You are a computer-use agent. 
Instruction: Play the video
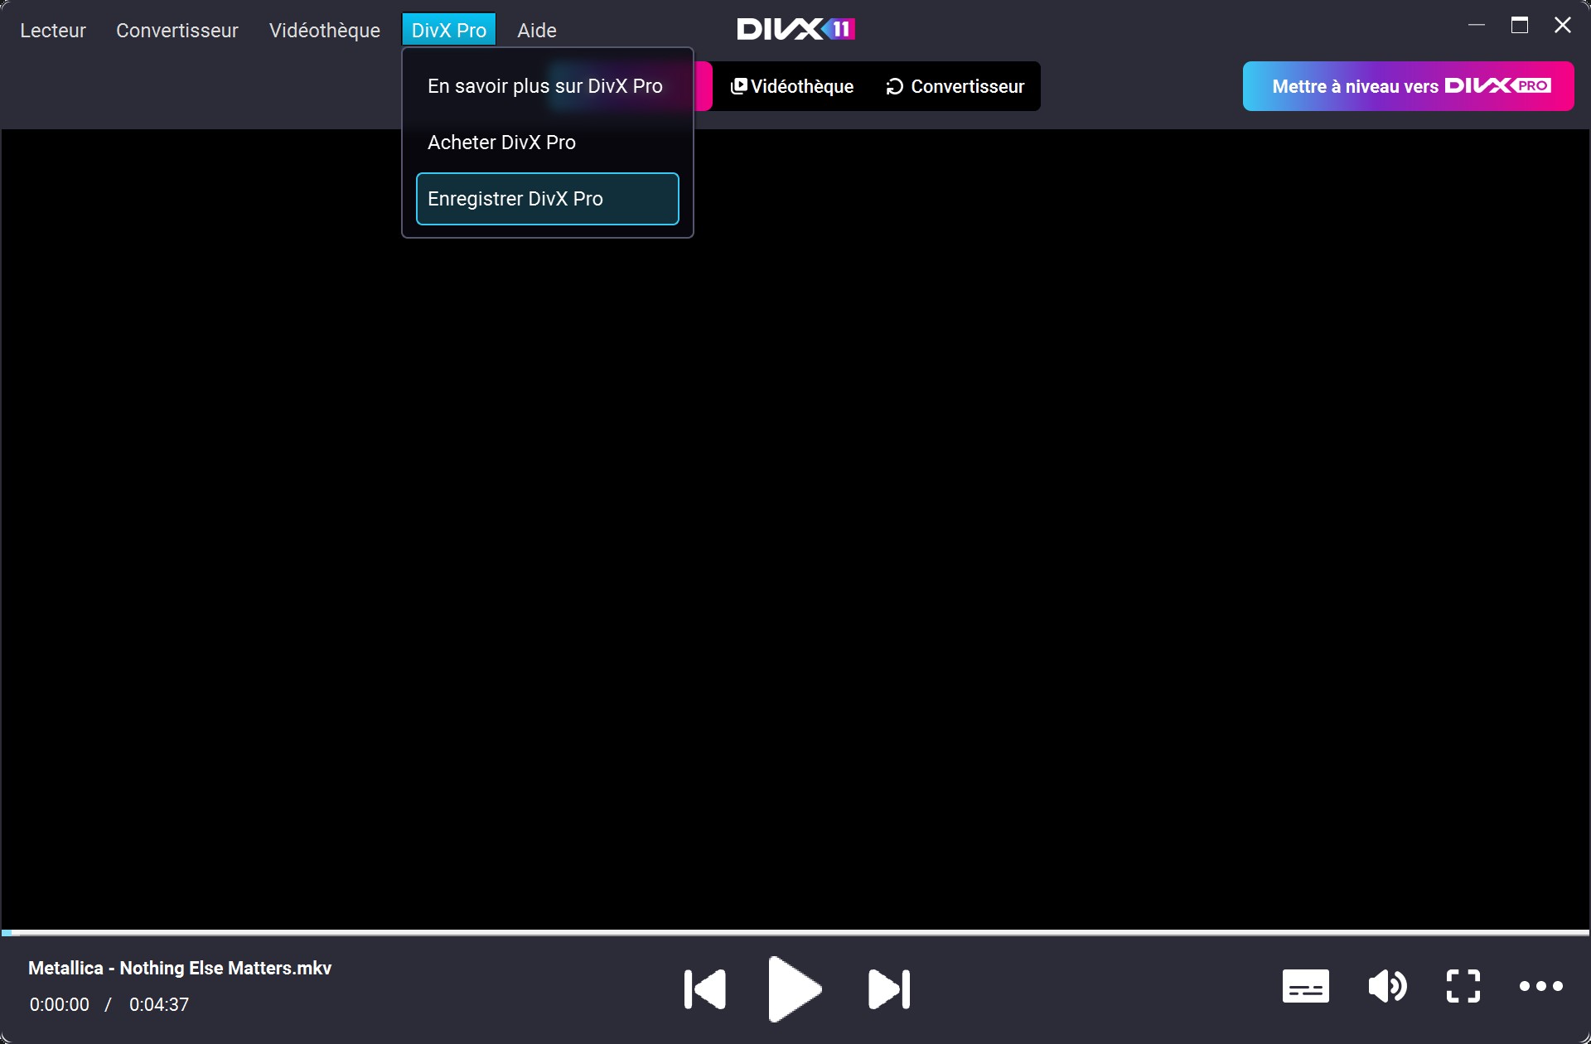(794, 988)
